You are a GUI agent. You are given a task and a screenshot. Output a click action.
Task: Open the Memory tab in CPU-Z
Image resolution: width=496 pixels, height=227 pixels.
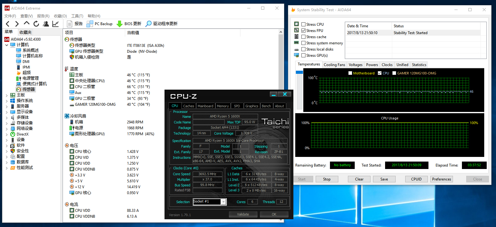[222, 106]
